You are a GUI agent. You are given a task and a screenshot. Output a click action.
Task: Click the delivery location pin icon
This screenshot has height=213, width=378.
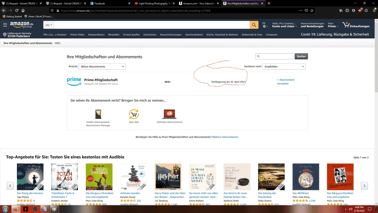(x=5, y=35)
